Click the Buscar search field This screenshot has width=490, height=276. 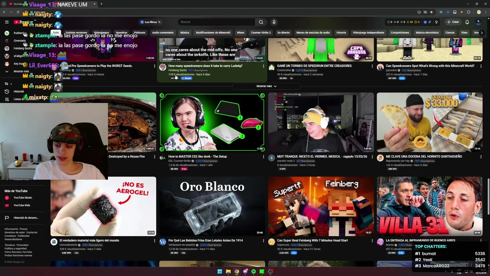216,22
